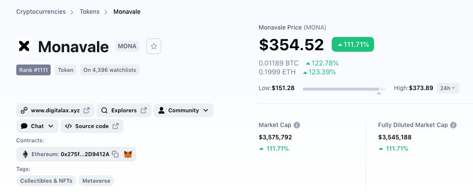This screenshot has height=196, width=473.
Task: Click the chat bubble icon
Action: tap(24, 126)
